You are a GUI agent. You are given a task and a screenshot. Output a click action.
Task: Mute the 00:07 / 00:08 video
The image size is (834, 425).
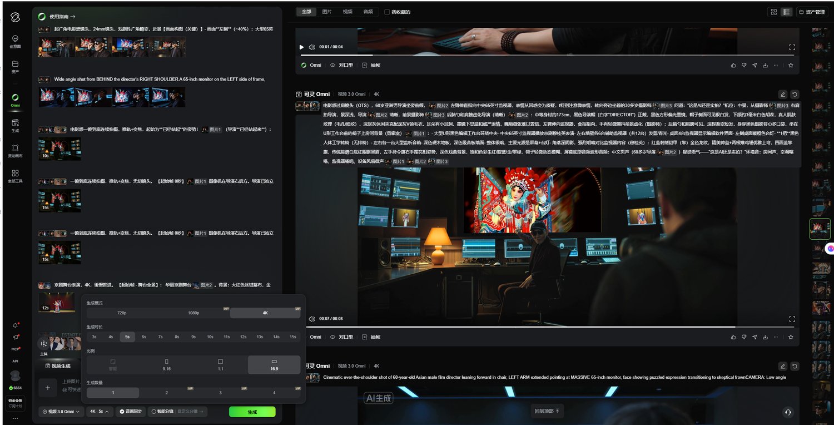311,319
